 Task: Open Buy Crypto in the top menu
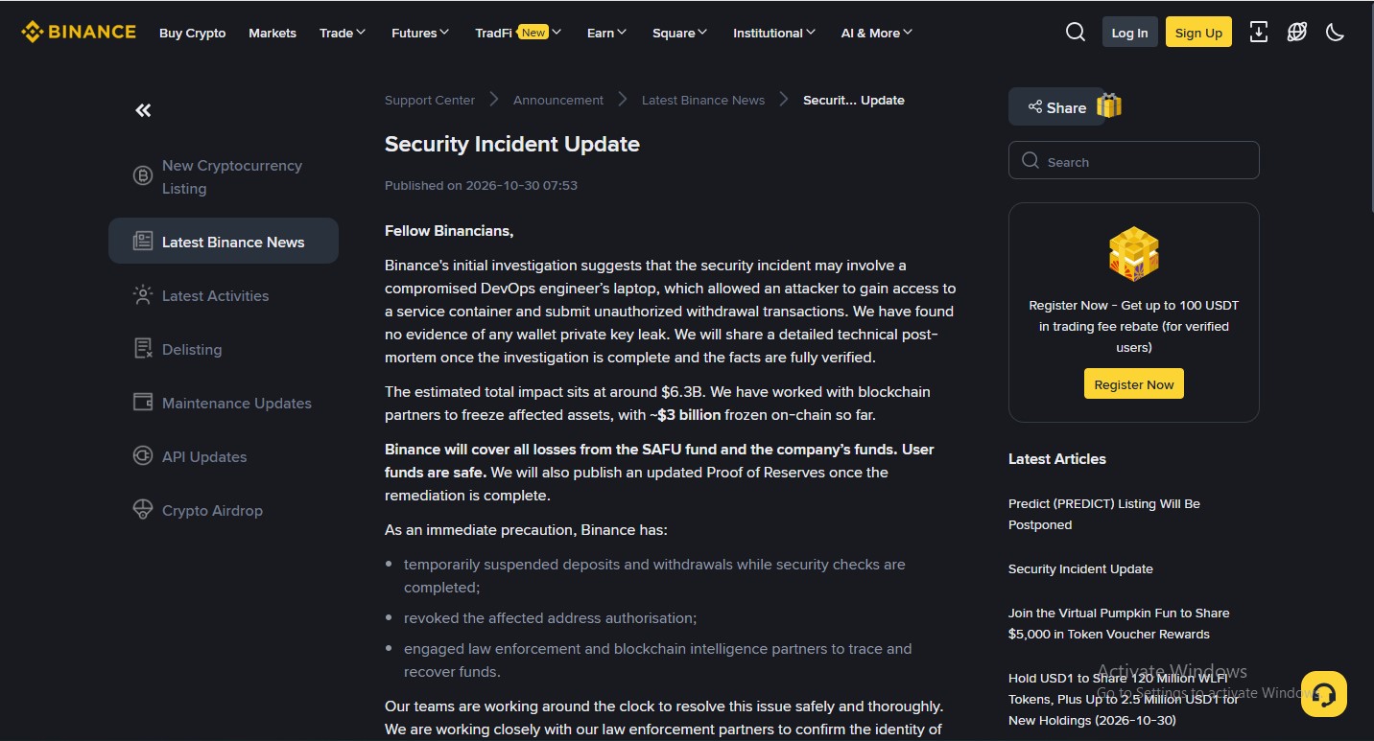193,33
